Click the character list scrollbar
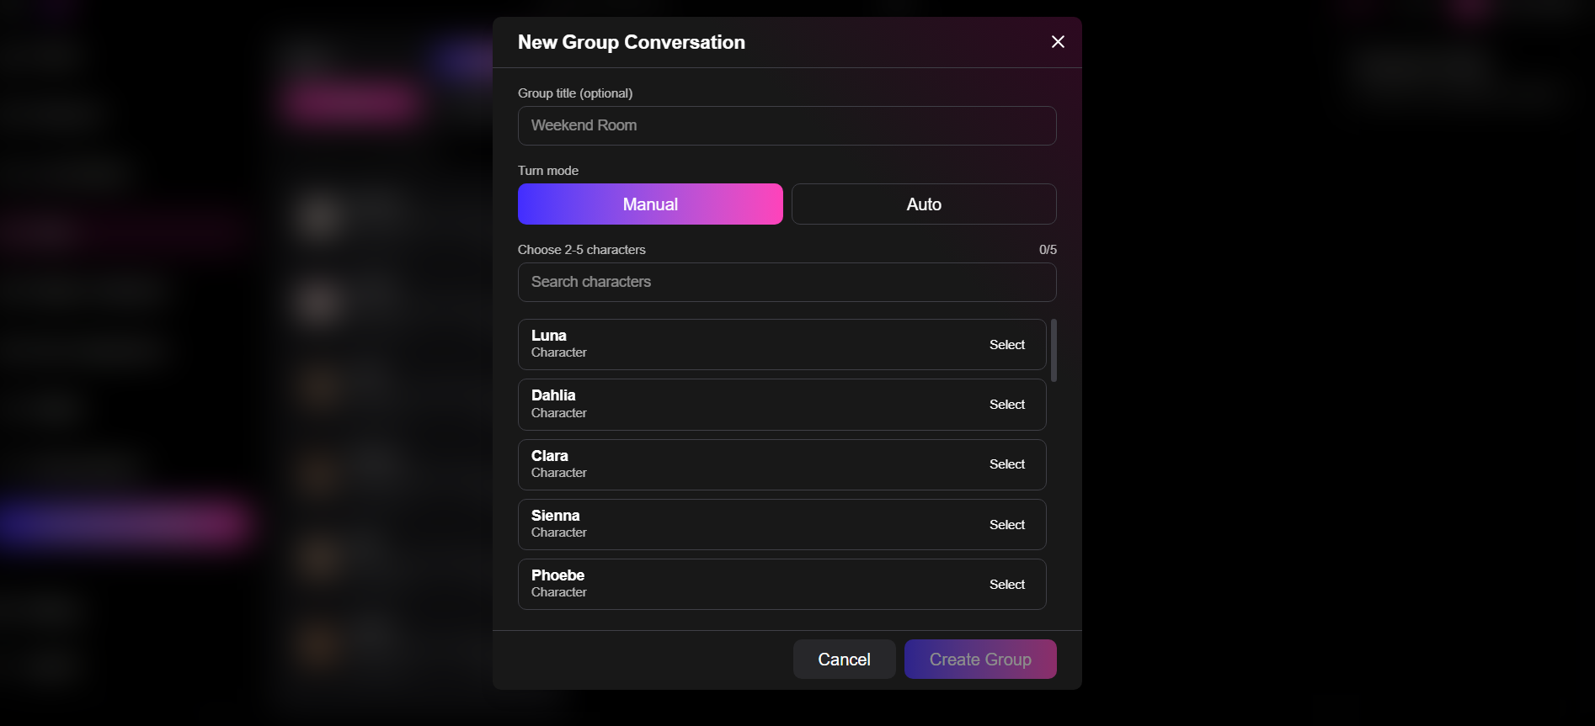The image size is (1595, 726). coord(1054,350)
